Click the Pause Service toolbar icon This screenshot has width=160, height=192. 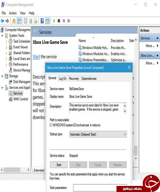coord(64,21)
